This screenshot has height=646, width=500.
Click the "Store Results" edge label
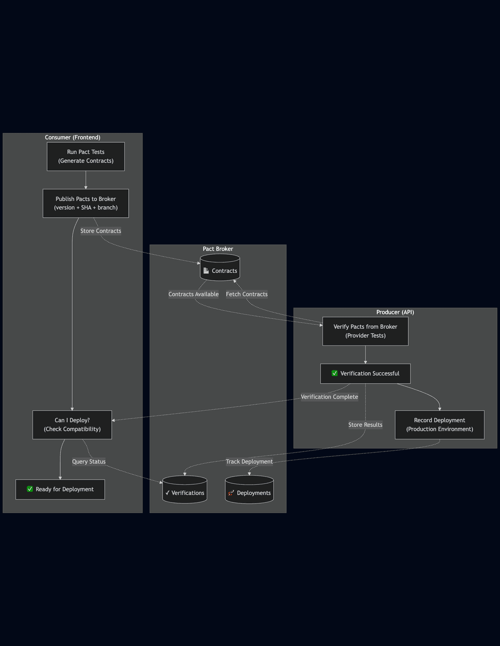365,425
